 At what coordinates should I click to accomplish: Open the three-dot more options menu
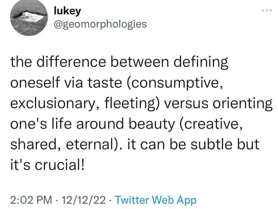click(267, 10)
